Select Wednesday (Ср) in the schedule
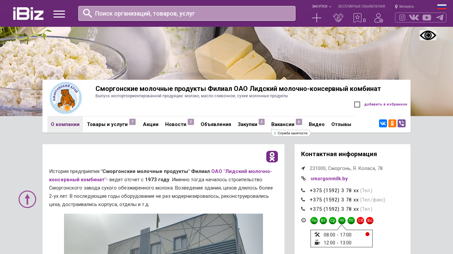Screen dimensions: 453x254 333,221
